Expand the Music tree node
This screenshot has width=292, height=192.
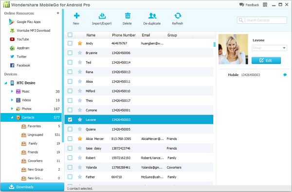(12, 91)
